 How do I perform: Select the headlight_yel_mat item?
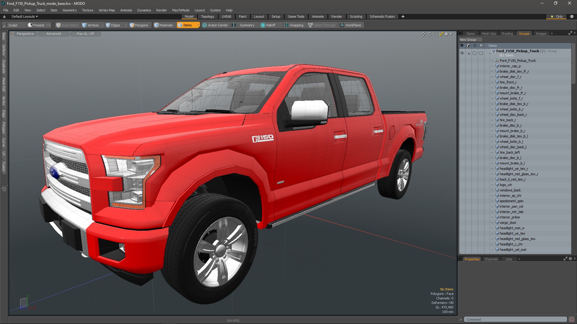click(513, 250)
